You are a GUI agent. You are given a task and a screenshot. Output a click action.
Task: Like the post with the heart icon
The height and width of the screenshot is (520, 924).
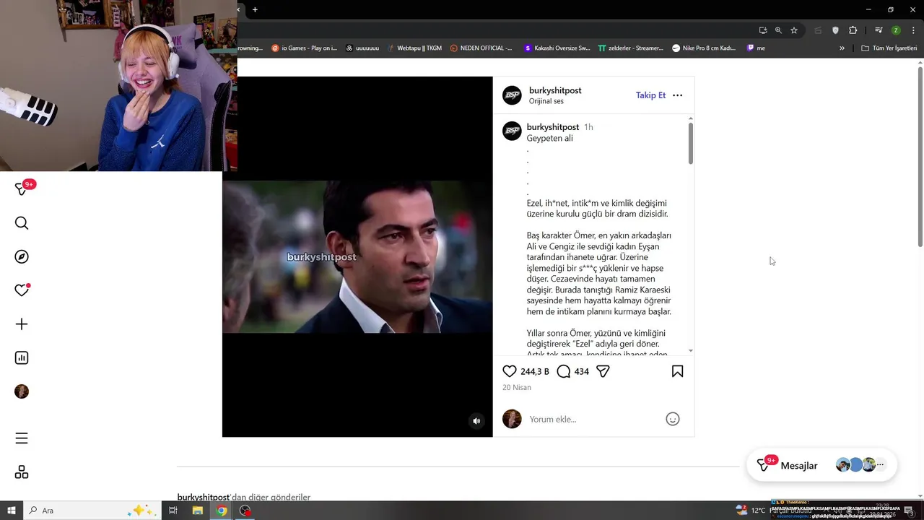(510, 371)
